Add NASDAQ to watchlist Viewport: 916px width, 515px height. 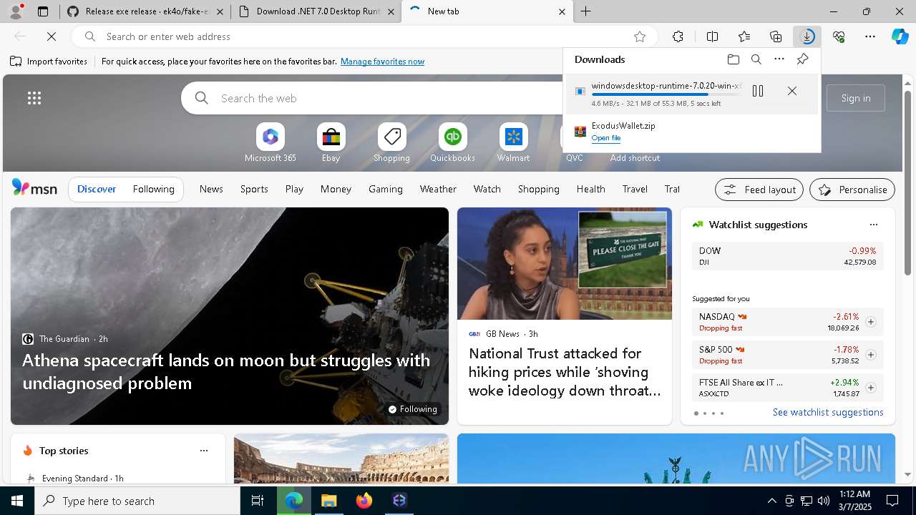[x=870, y=322]
